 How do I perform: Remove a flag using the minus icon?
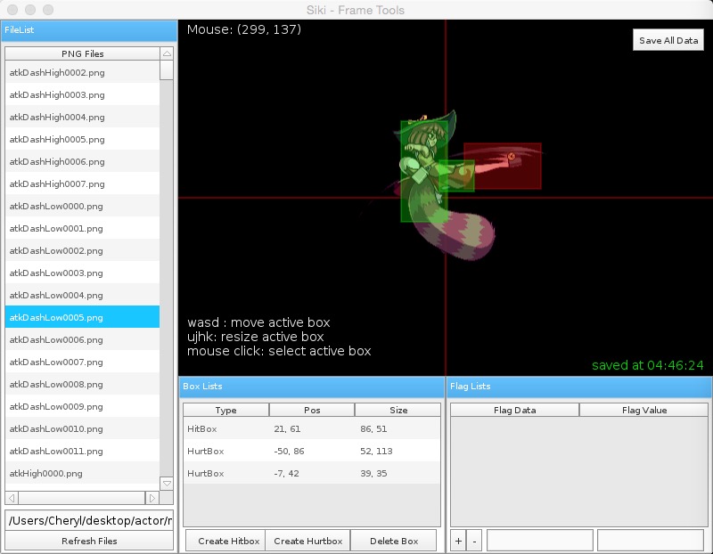pyautogui.click(x=473, y=540)
